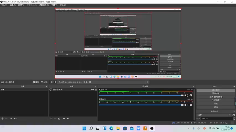This screenshot has width=236, height=132.
Task: Remove the selected scene with minus icon
Action: 6,119
